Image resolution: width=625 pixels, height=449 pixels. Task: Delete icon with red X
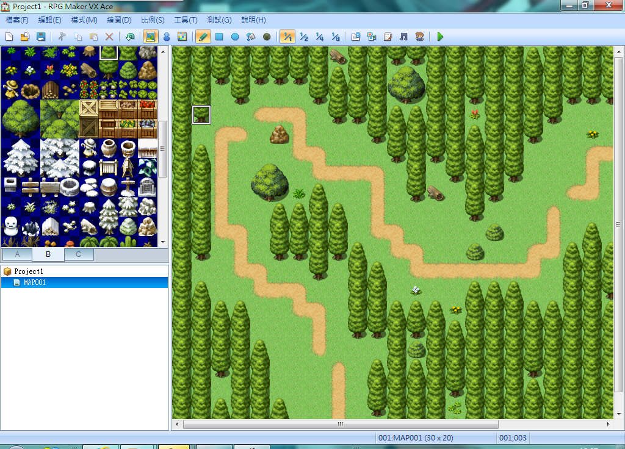point(109,37)
